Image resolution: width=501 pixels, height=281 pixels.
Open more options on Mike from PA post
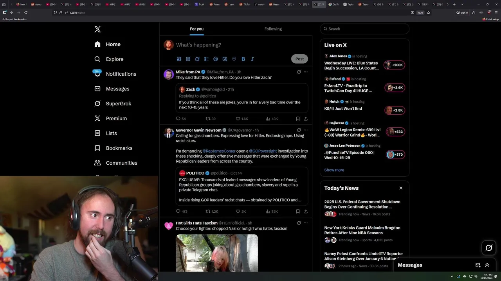coord(306,72)
